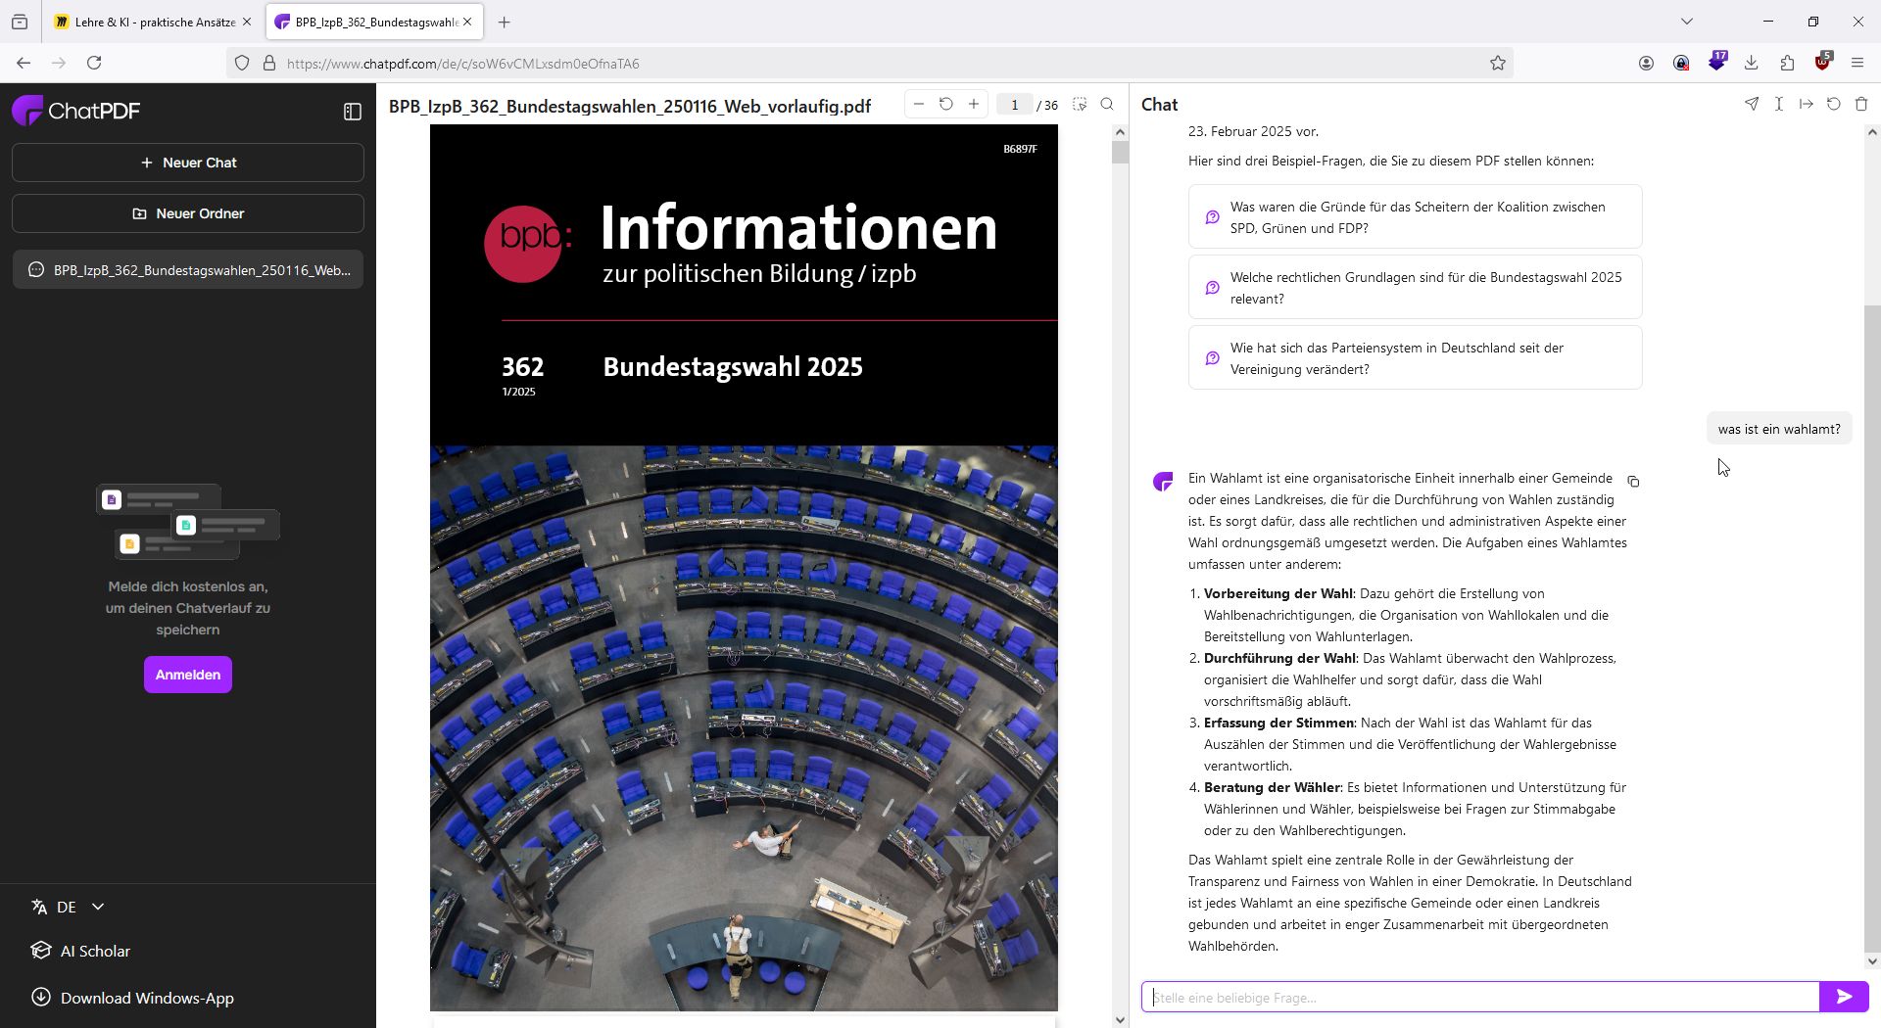Open the Firefox extensions menu
This screenshot has height=1028, width=1881.
coord(1787,63)
